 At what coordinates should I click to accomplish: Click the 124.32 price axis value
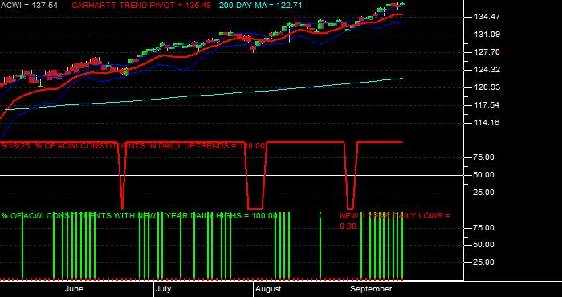(487, 70)
